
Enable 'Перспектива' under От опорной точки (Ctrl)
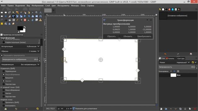(4, 97)
